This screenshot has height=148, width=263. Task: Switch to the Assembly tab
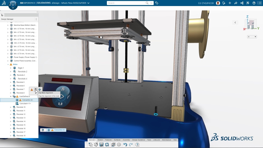[126, 140]
